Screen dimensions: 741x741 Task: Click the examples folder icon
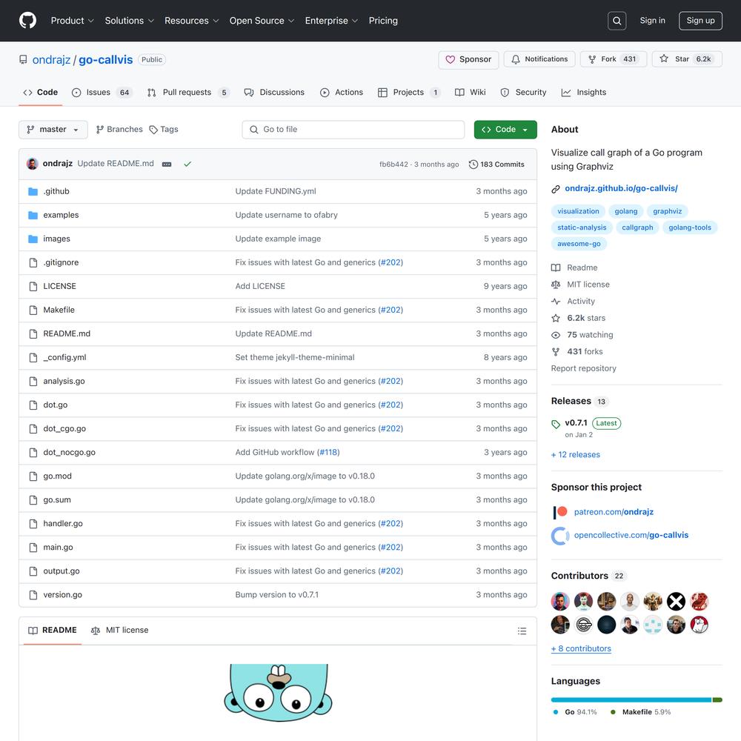tap(33, 215)
